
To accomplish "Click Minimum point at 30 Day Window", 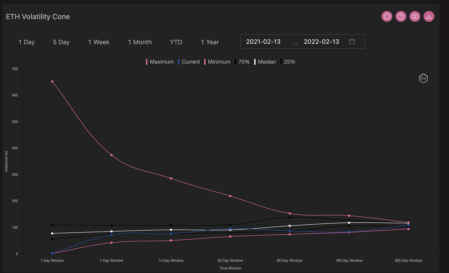I will click(x=230, y=236).
